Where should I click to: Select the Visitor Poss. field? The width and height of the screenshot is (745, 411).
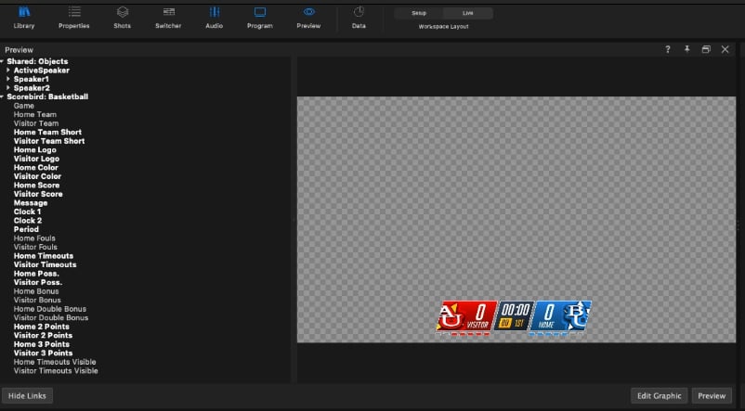(38, 282)
